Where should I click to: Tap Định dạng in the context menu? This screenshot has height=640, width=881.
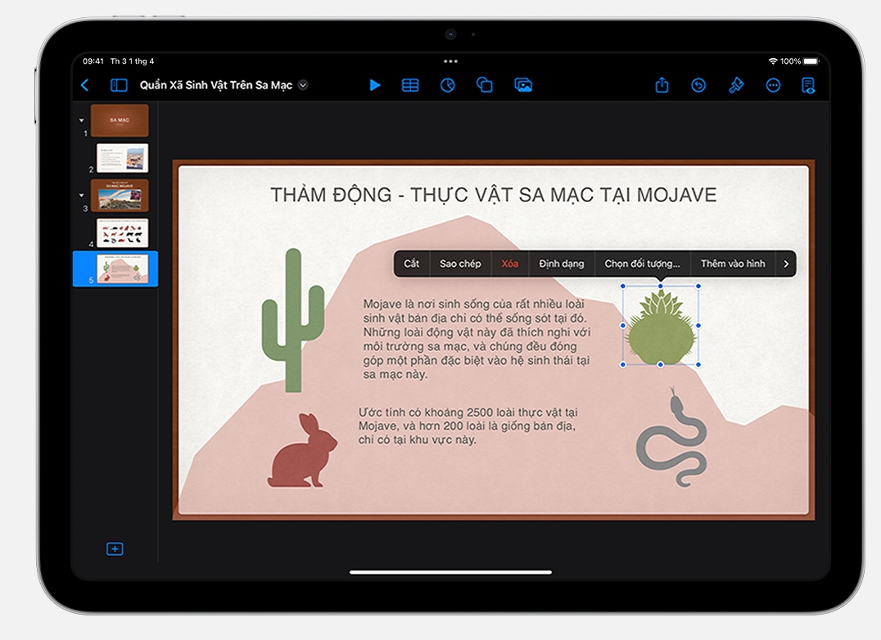coord(562,264)
